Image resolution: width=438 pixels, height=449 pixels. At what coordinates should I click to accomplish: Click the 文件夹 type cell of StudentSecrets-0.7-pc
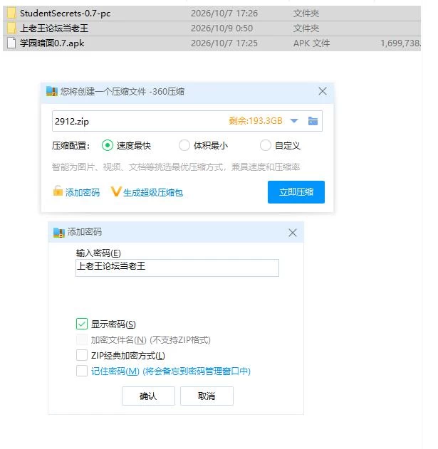306,14
